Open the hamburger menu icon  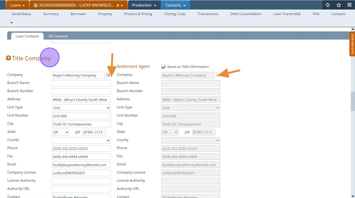tap(349, 5)
